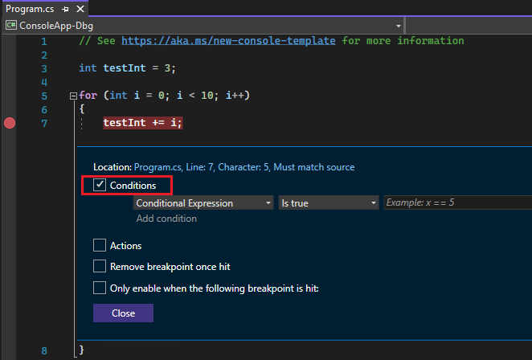Click Add condition text
This screenshot has height=360, width=532.
coord(166,219)
